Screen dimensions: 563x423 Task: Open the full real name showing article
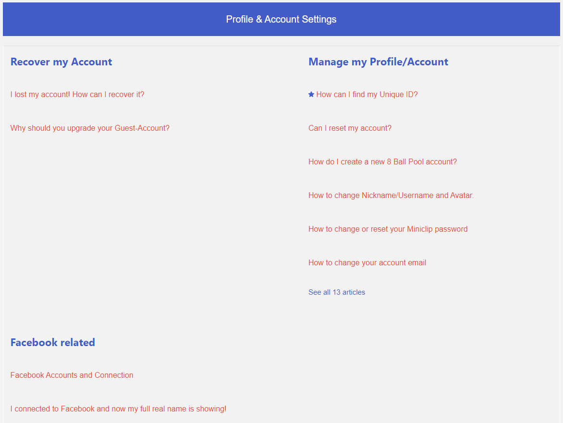click(118, 409)
